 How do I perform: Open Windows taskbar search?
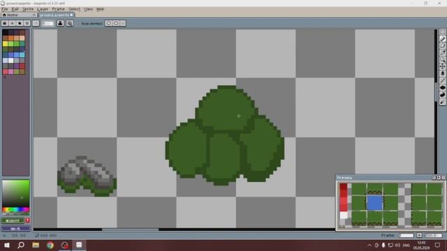pos(21,245)
